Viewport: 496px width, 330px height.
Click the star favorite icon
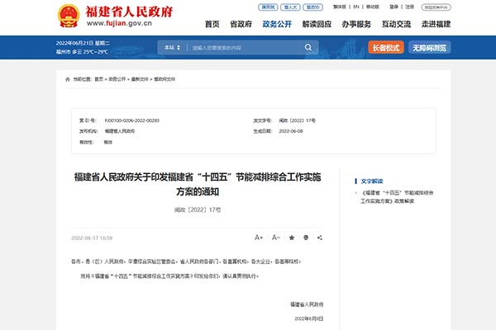pos(292,238)
